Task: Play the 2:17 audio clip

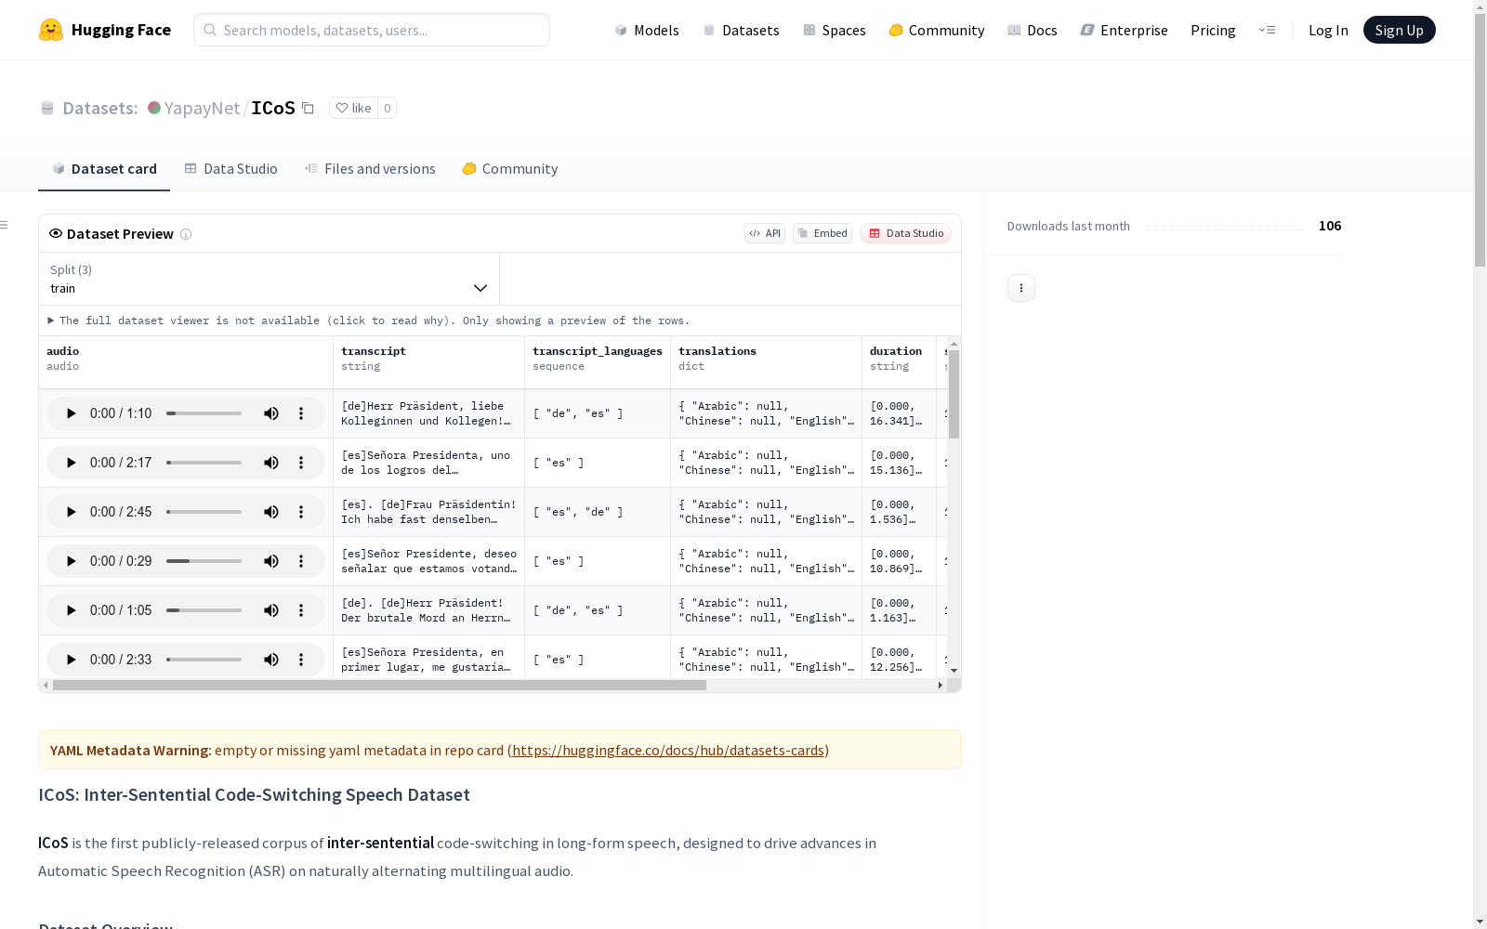Action: pos(71,463)
